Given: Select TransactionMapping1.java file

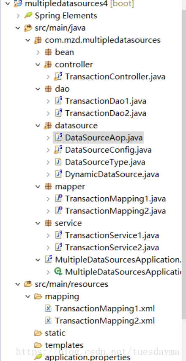Looking at the screenshot, I should 115,199.
